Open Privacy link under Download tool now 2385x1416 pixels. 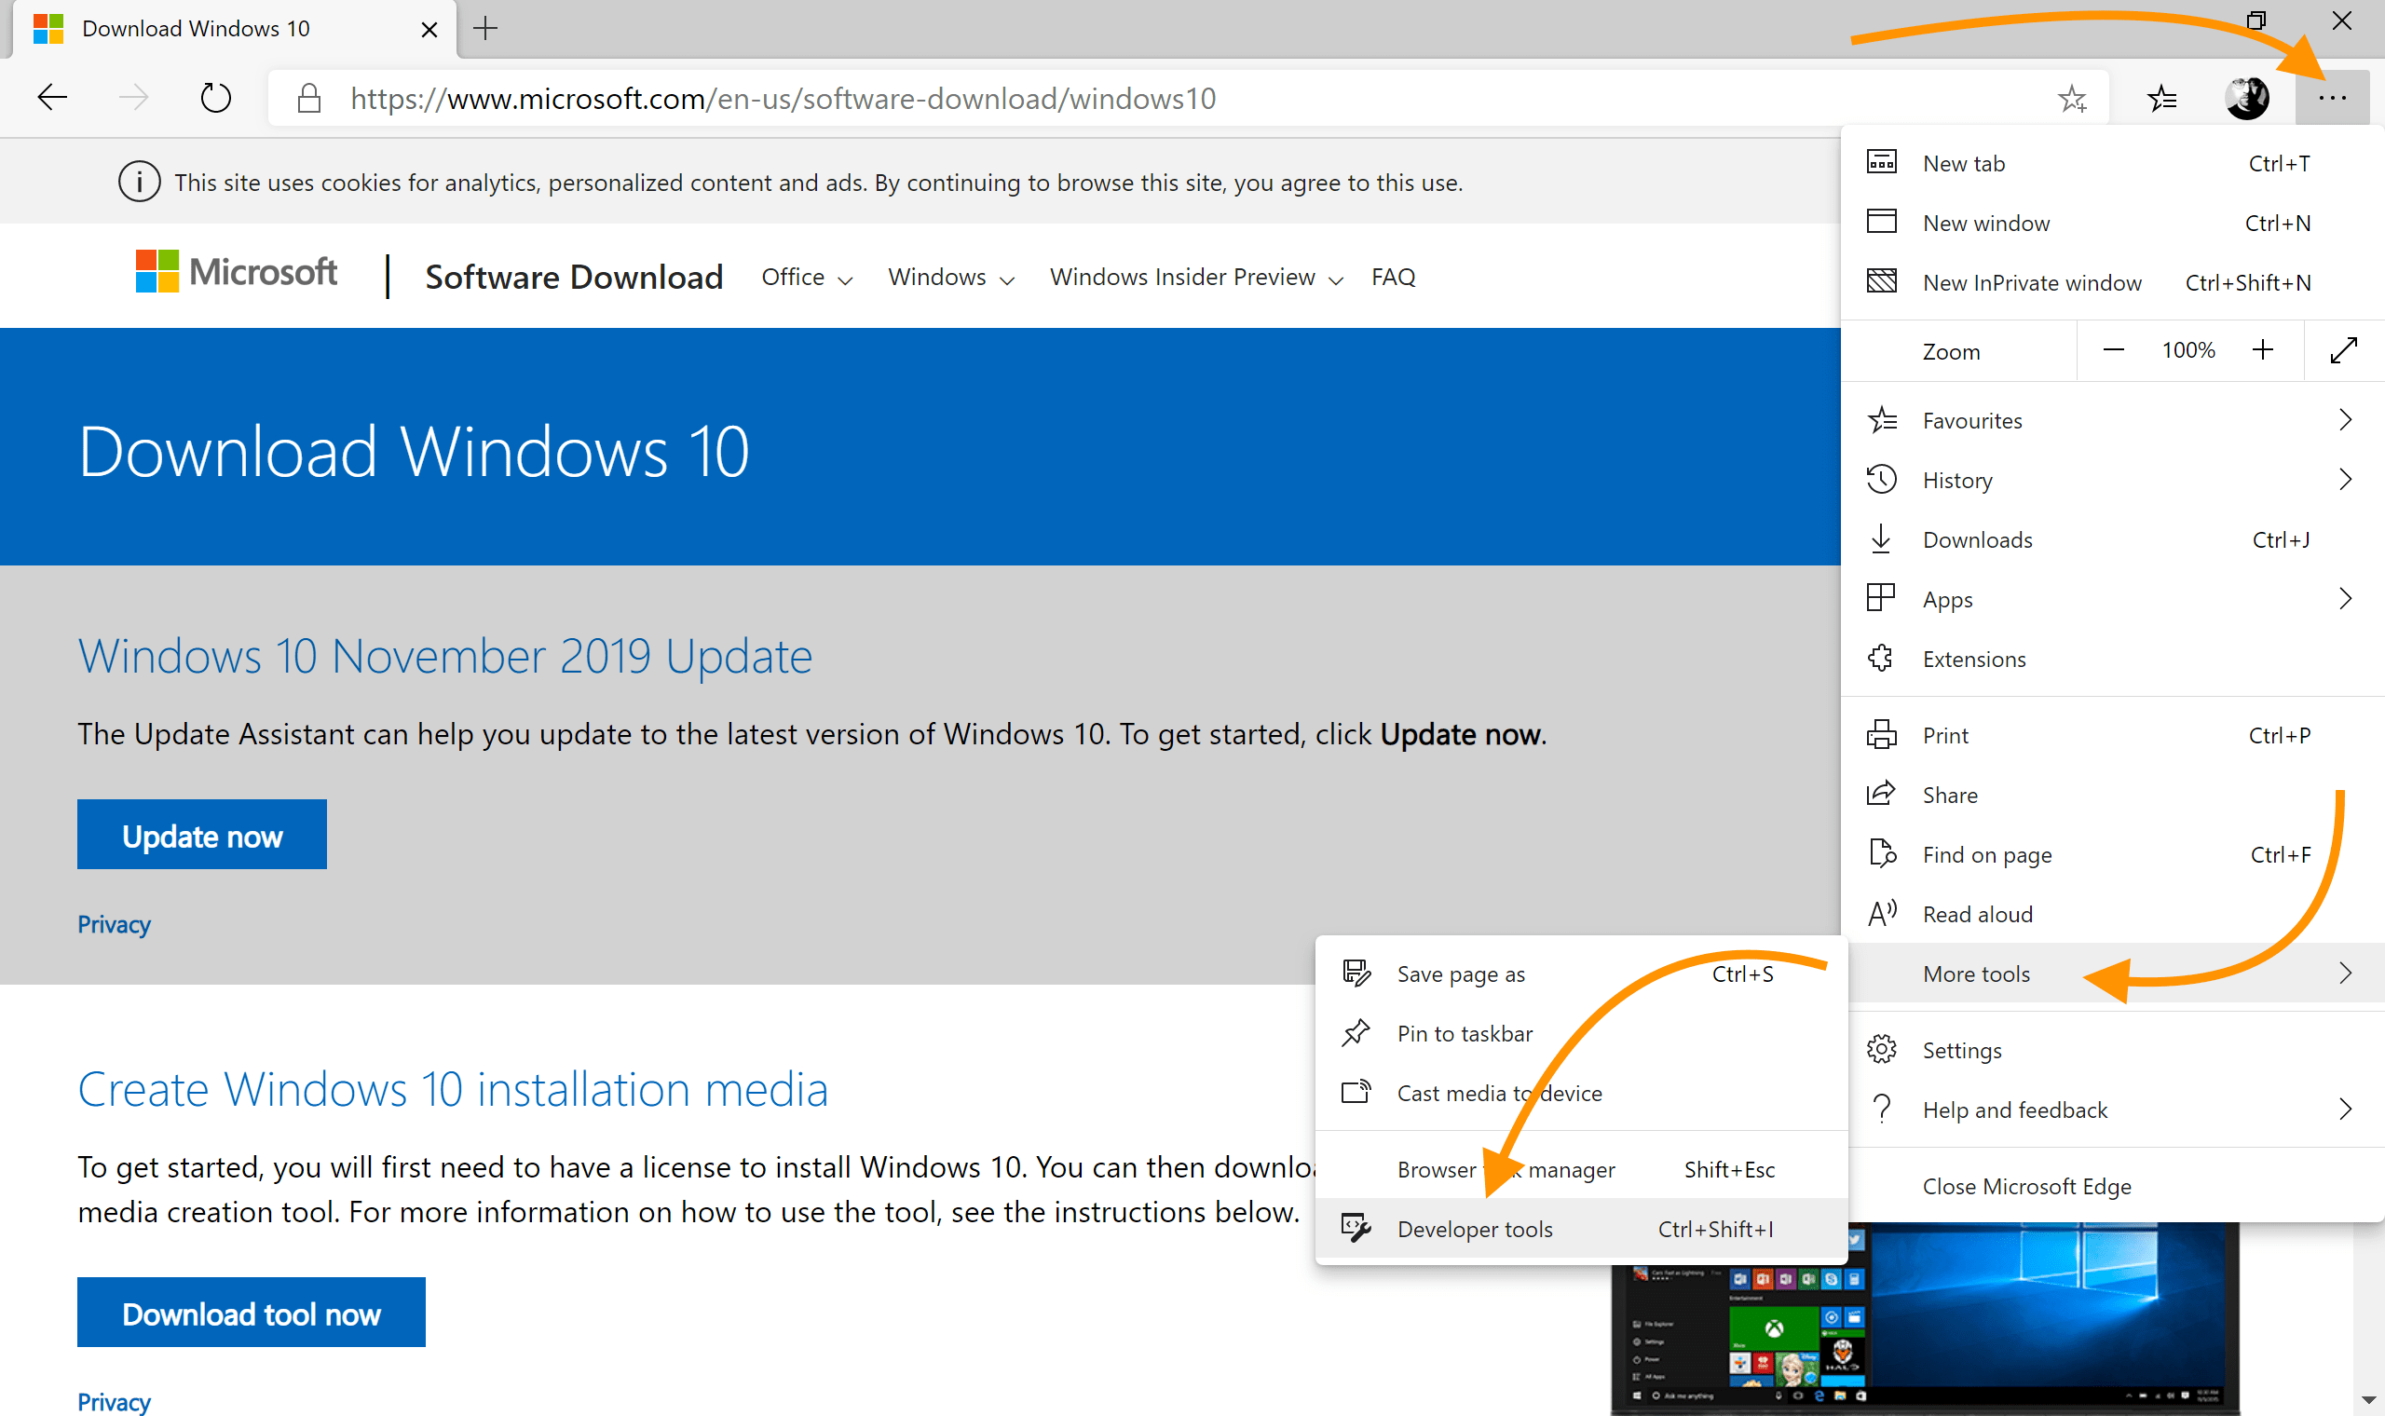114,1401
